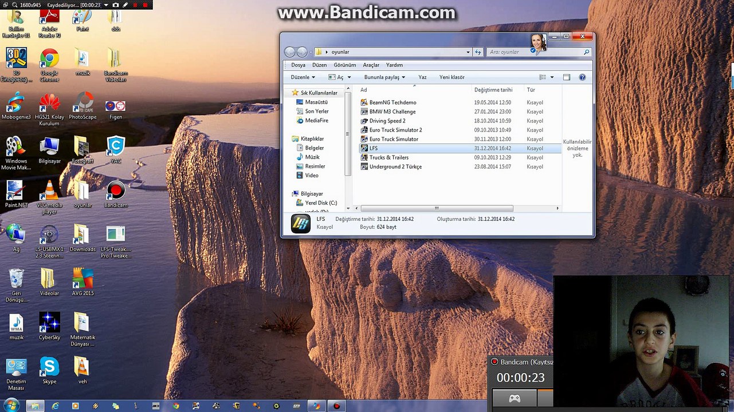Screen dimensions: 734x412
Task: Open the Explorer help icon
Action: (582, 77)
